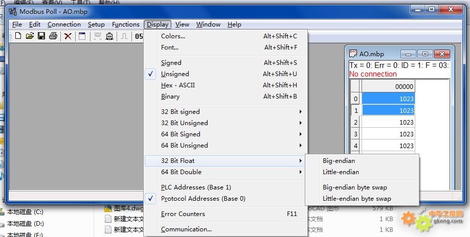
Task: Click row header number 4
Action: 356,146
